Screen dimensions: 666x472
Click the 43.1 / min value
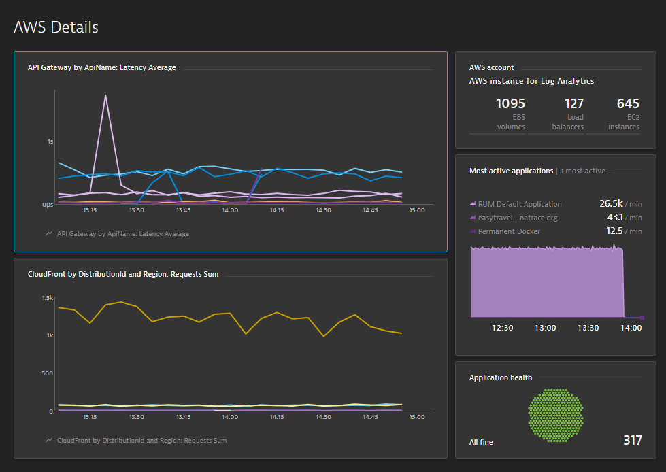[625, 218]
